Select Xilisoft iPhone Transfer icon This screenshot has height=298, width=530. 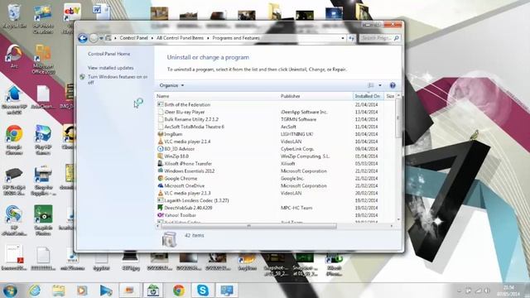tap(161, 164)
